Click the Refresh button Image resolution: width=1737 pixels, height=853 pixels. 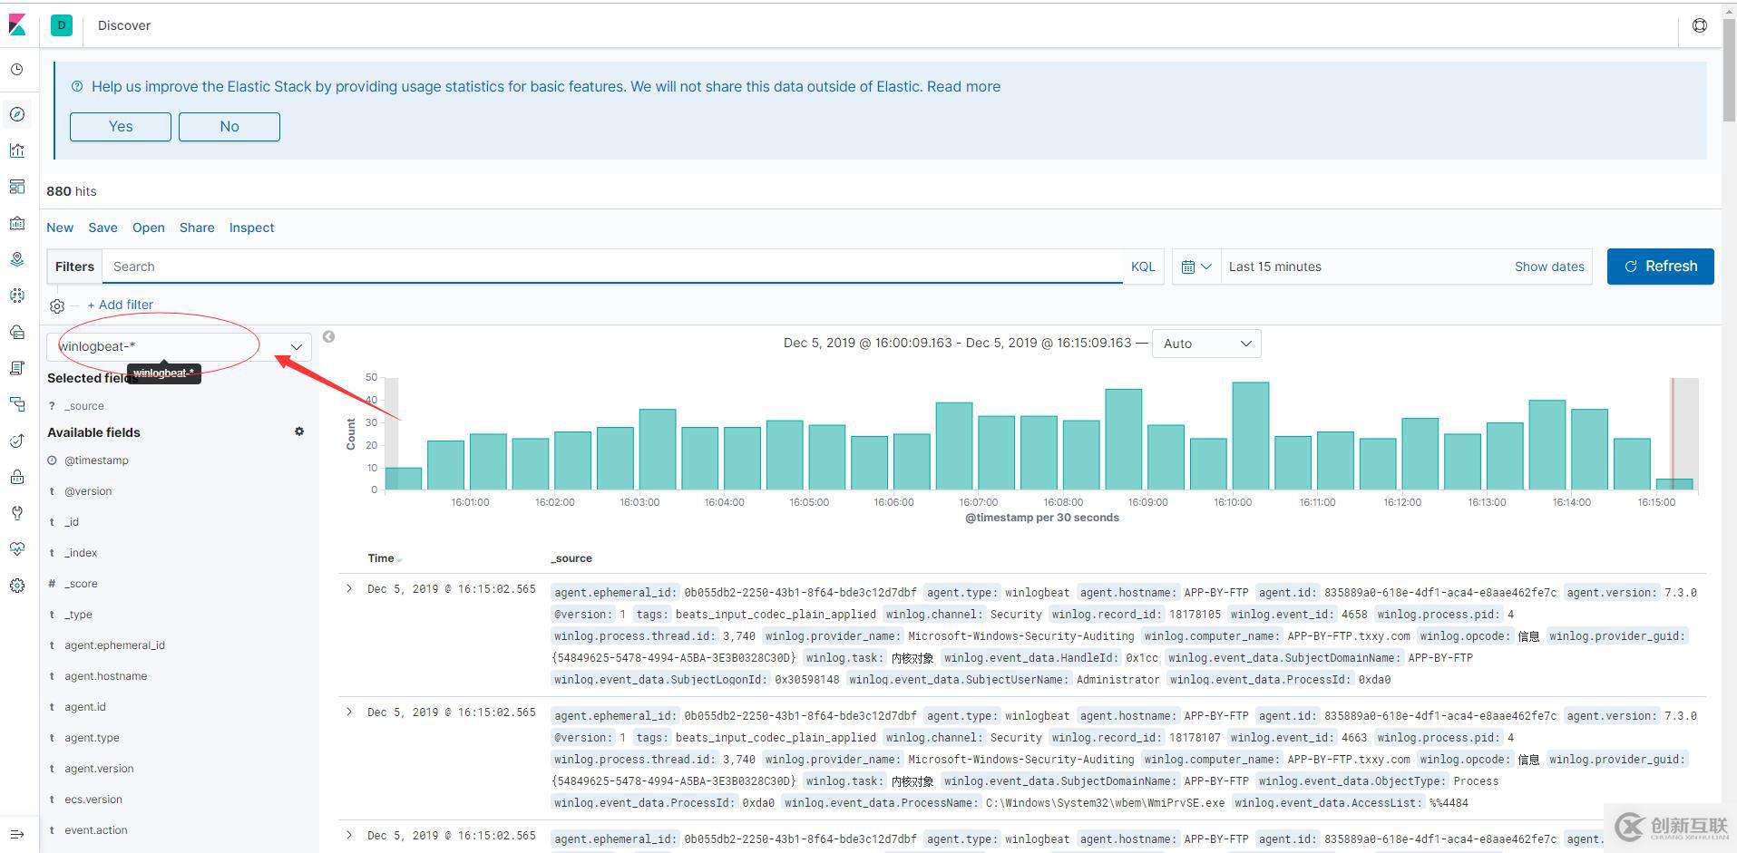tap(1660, 267)
